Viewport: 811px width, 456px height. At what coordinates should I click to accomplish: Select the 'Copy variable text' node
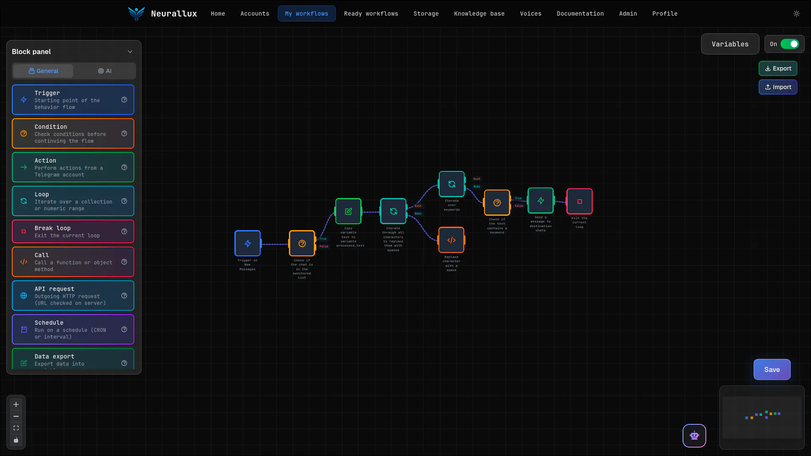click(x=348, y=211)
